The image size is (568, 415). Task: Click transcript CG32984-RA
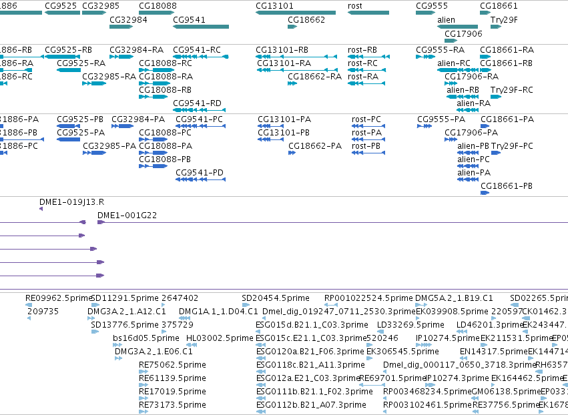click(x=137, y=49)
